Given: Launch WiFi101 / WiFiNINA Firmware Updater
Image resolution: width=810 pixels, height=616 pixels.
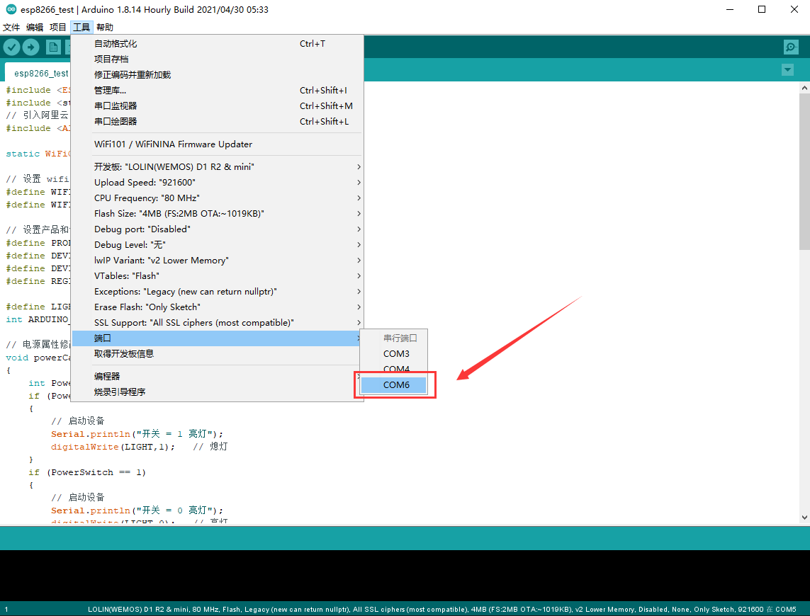Looking at the screenshot, I should click(216, 144).
